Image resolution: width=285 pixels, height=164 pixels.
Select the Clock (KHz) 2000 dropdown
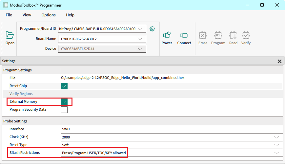coord(172,137)
